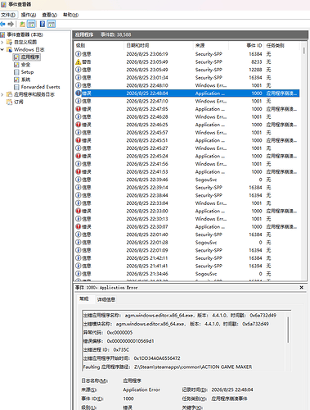Open the 查看(V) menu
Image resolution: width=310 pixels, height=410 pixels.
49,15
